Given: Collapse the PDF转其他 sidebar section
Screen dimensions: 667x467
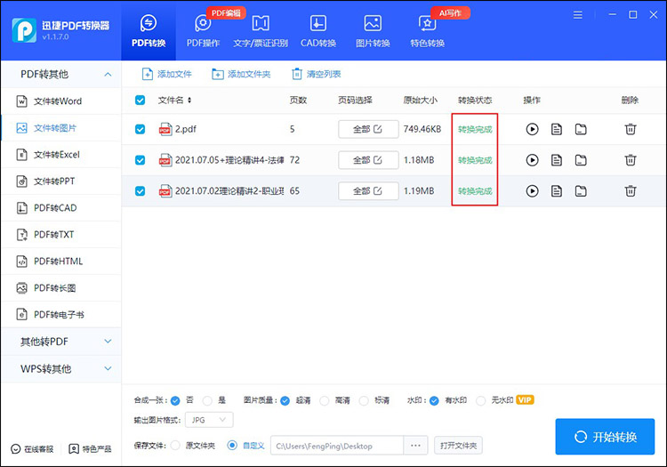Looking at the screenshot, I should (x=61, y=74).
